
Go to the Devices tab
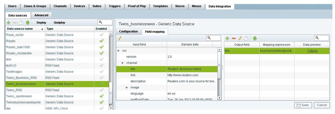coord(80,6)
